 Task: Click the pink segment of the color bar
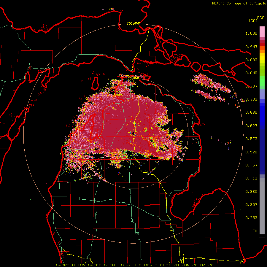coord(262,31)
